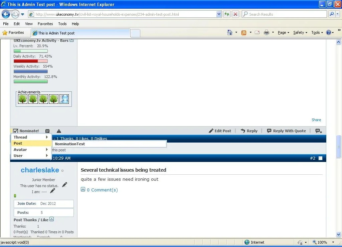Collapse Post Thanks / Like section
This screenshot has height=247, width=342.
point(52,219)
